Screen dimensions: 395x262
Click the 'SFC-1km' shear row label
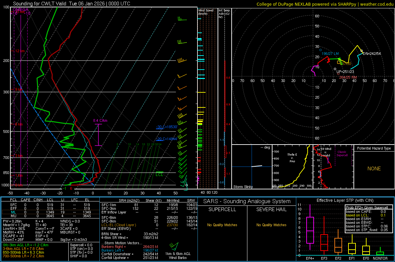pos(109,205)
